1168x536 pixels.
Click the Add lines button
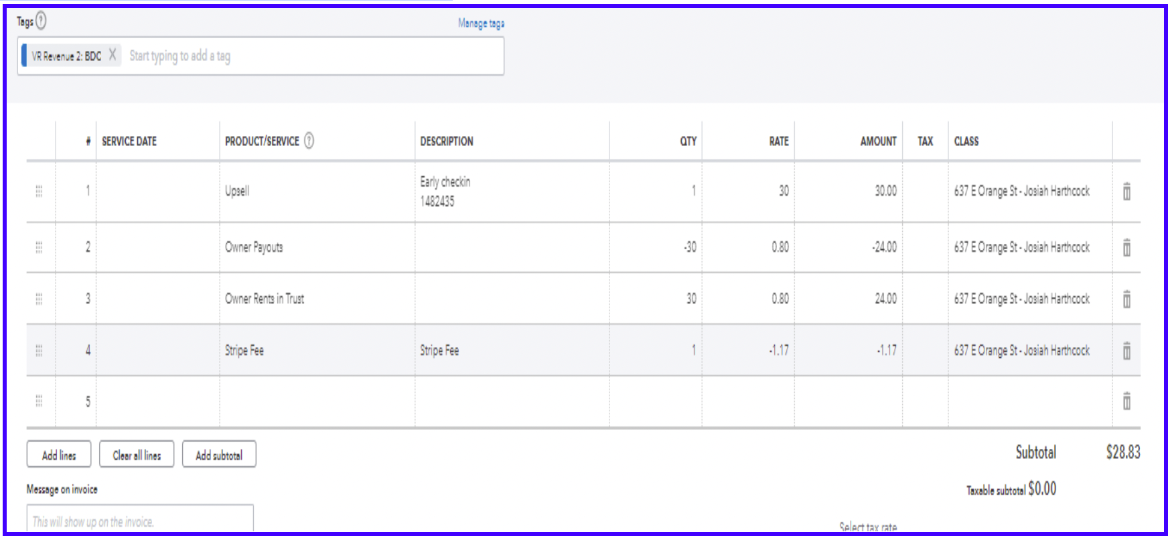pos(59,455)
